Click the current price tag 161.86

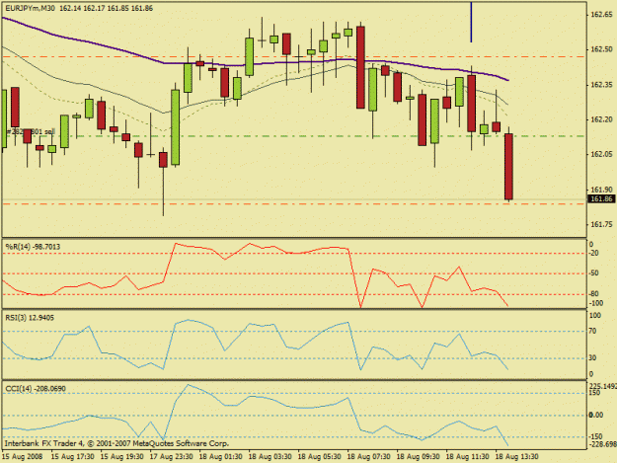click(x=601, y=199)
